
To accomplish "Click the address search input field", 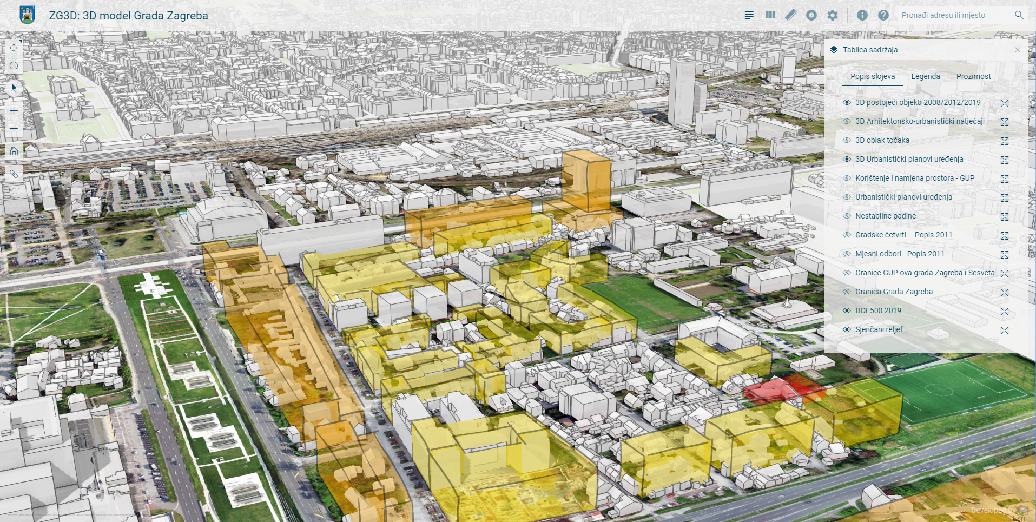I will coord(952,15).
